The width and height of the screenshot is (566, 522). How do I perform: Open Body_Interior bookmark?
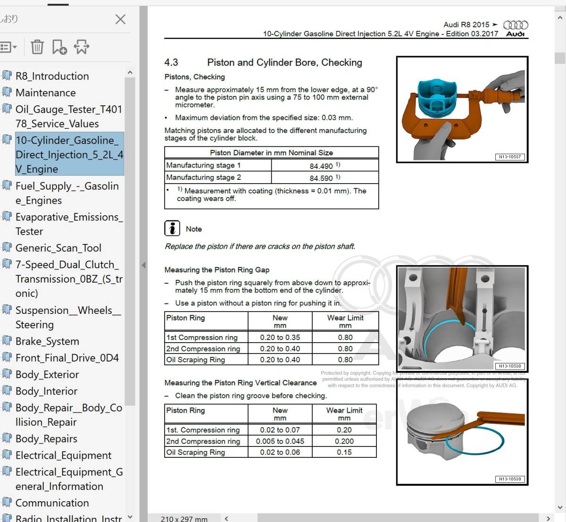(46, 391)
